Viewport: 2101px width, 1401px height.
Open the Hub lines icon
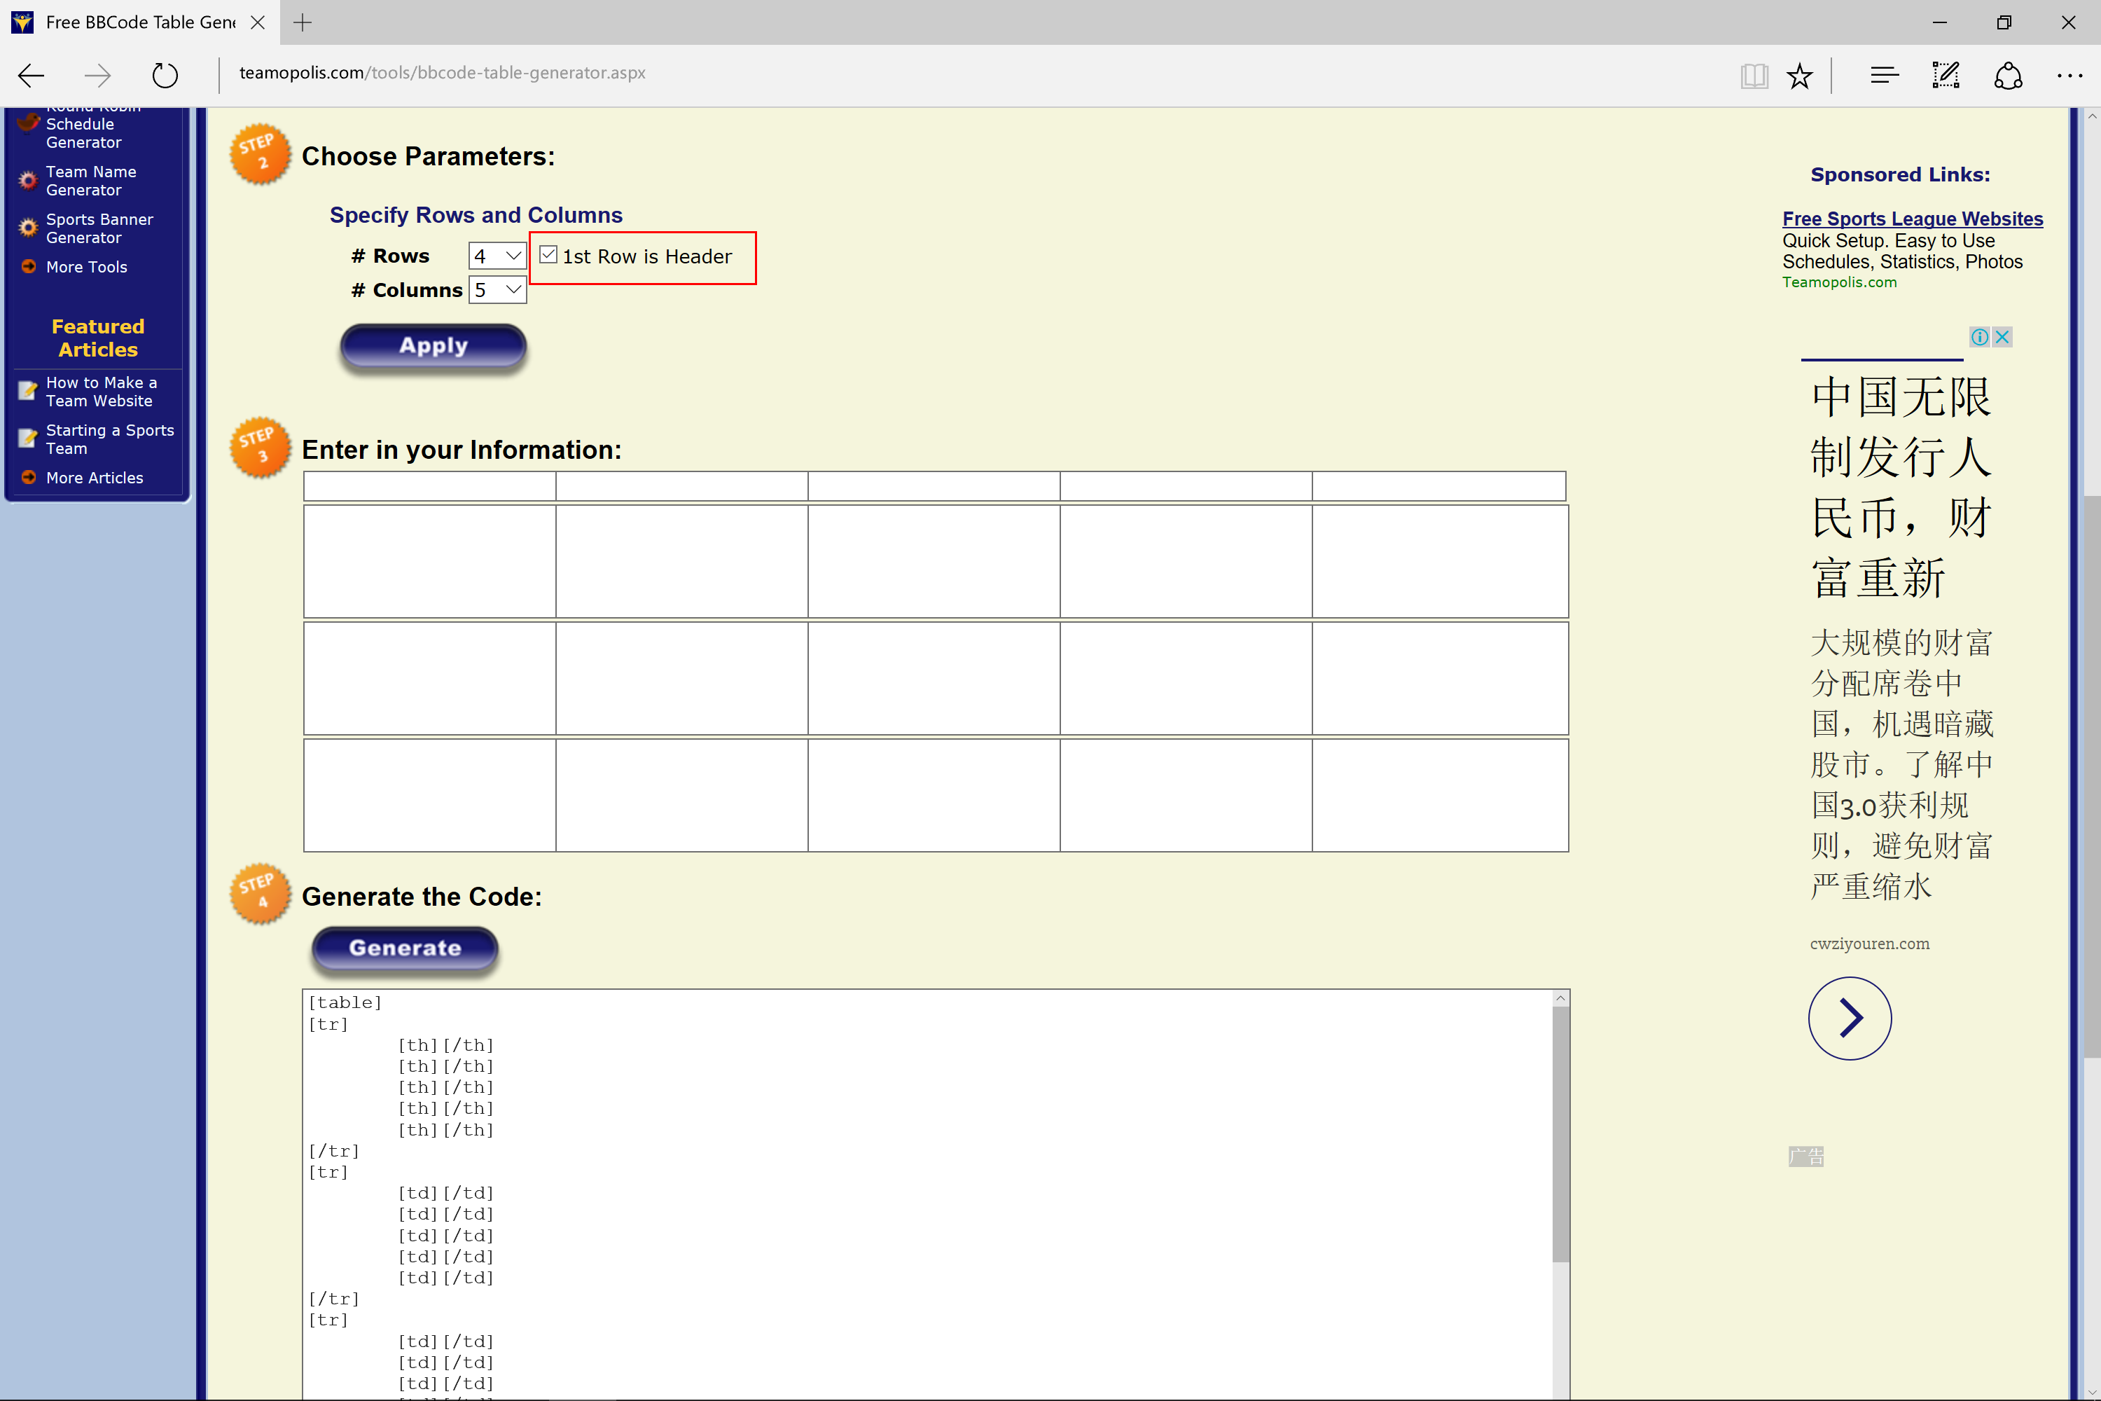pos(1884,76)
